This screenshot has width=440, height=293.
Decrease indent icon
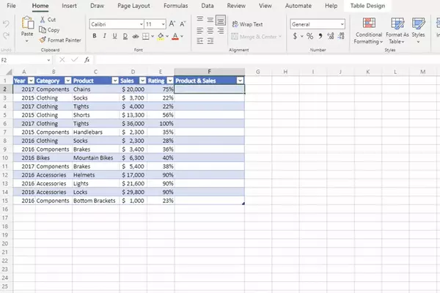[200, 41]
